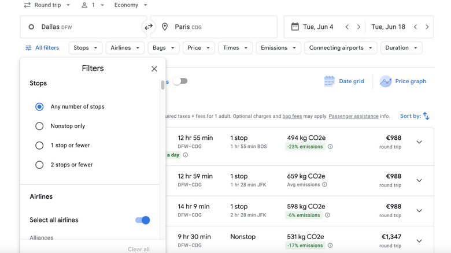Open the Date grid view
The width and height of the screenshot is (451, 253).
coord(345,81)
